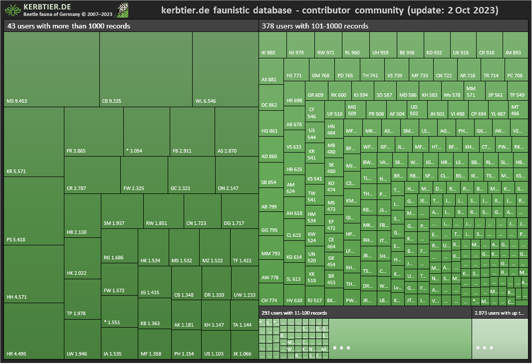532x364 pixels.
Task: Click the FW 1.572 tile
Action: [119, 279]
